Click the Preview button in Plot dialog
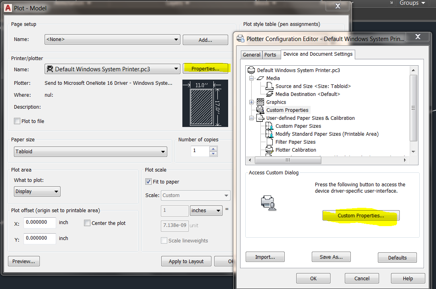Screen dimensions: 436x289 pyautogui.click(x=24, y=261)
